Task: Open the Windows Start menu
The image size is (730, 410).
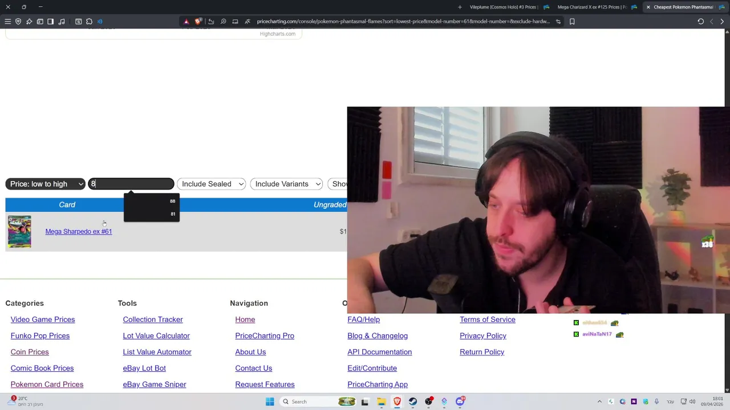Action: click(x=270, y=401)
